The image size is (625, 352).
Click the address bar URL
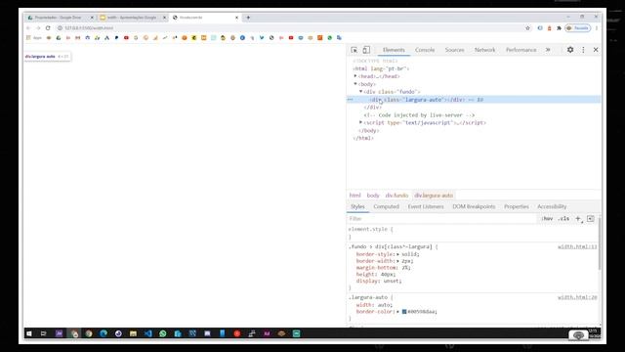coord(89,28)
